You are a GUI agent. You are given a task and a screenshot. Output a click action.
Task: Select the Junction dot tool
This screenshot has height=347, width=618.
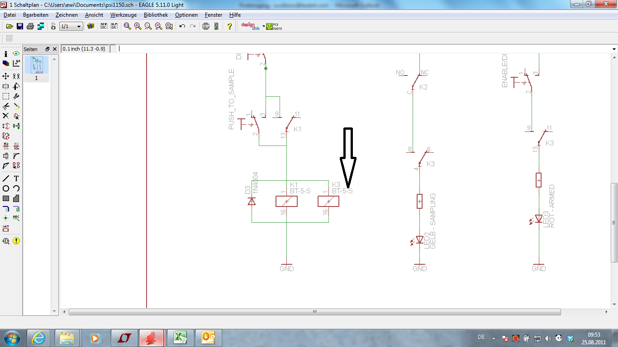6,218
